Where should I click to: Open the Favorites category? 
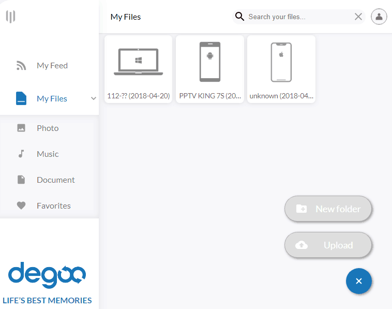(x=53, y=205)
